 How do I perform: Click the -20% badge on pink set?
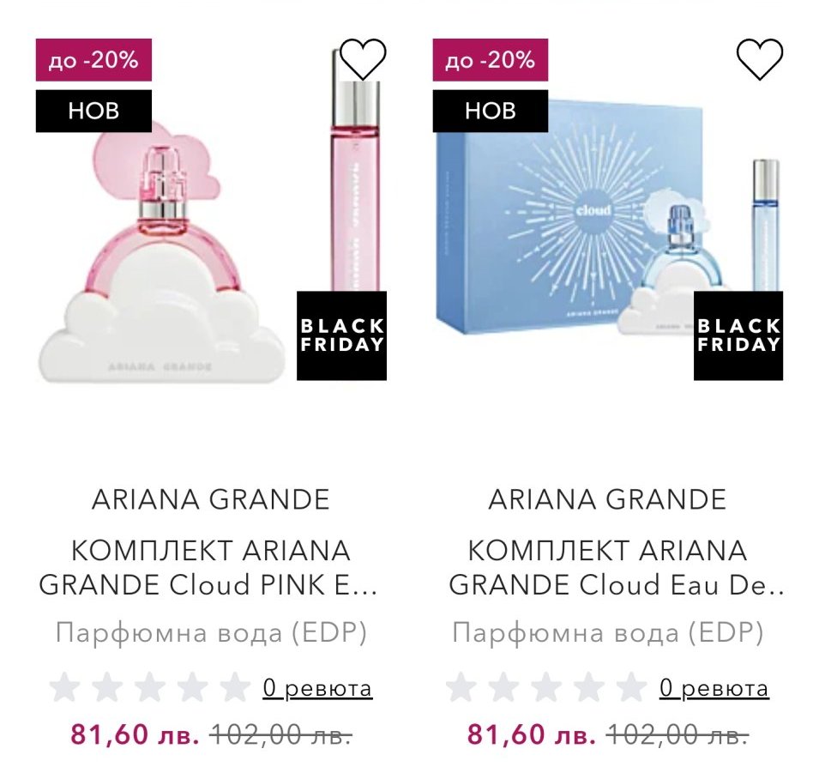pyautogui.click(x=93, y=60)
